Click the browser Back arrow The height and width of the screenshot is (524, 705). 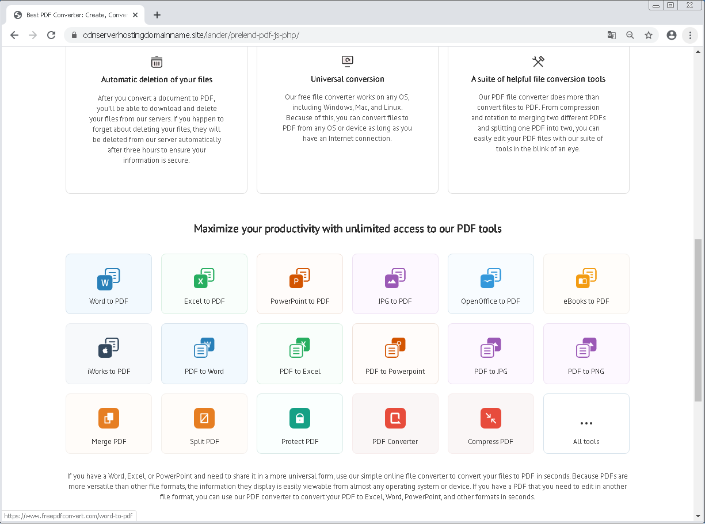(x=14, y=35)
